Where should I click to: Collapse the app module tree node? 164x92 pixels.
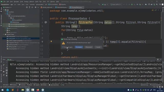4,10
